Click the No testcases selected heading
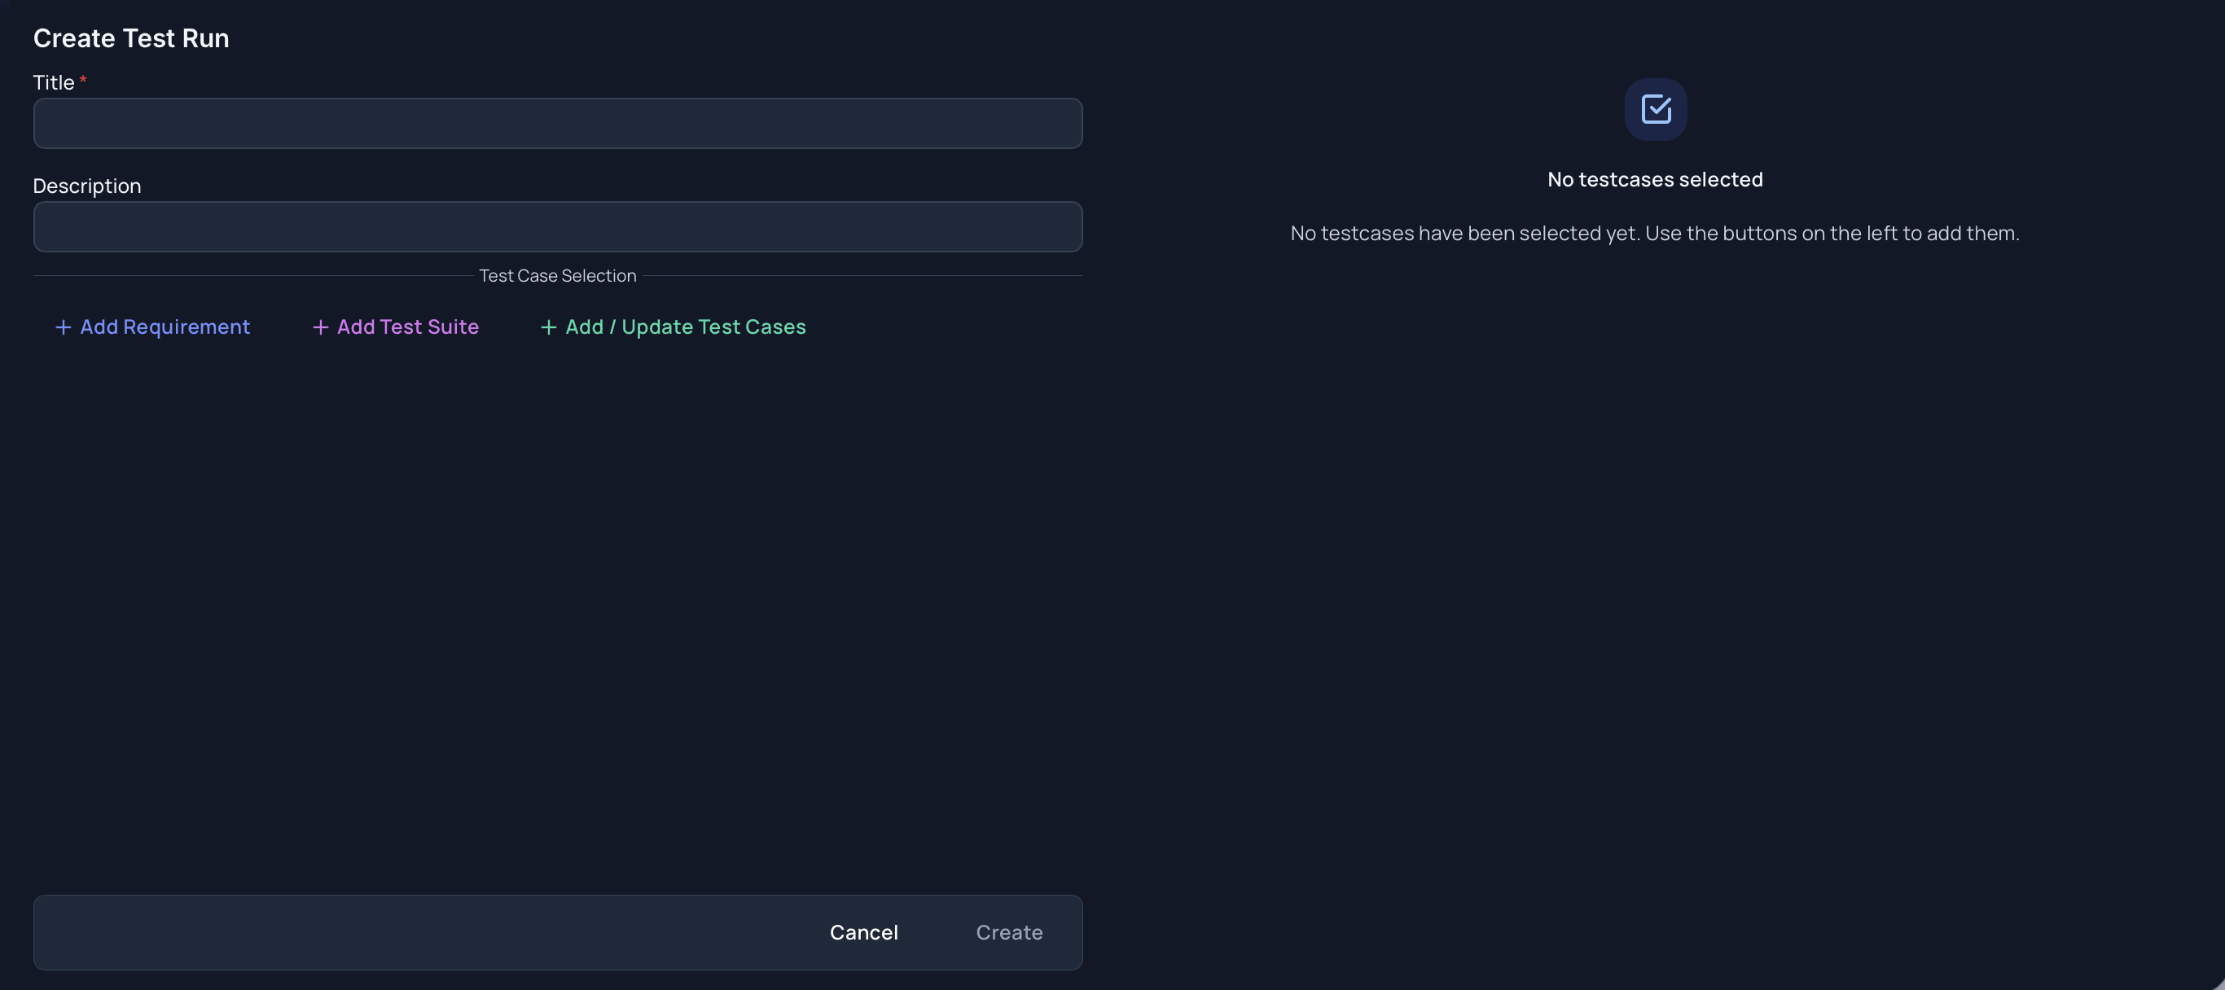2225x990 pixels. tap(1655, 180)
